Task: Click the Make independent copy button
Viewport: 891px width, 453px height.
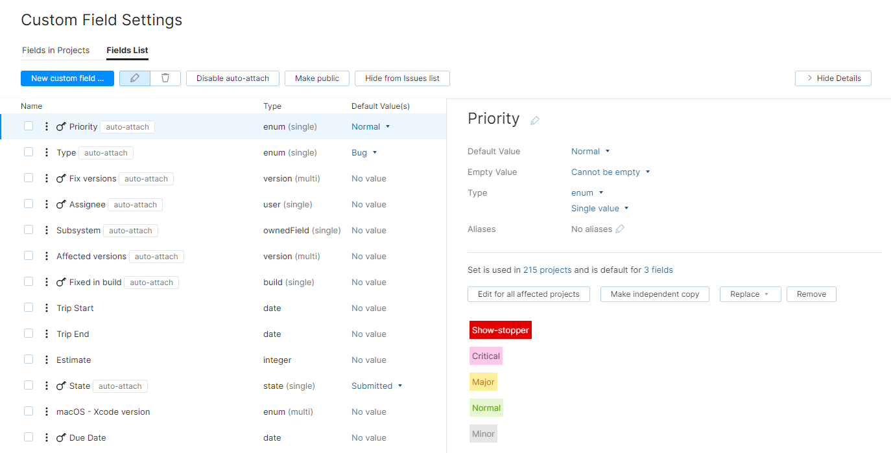Action: click(654, 294)
